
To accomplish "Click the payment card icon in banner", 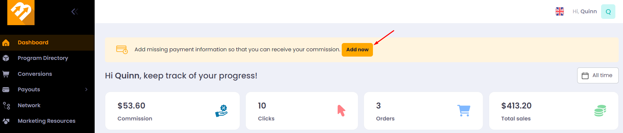I will point(122,50).
